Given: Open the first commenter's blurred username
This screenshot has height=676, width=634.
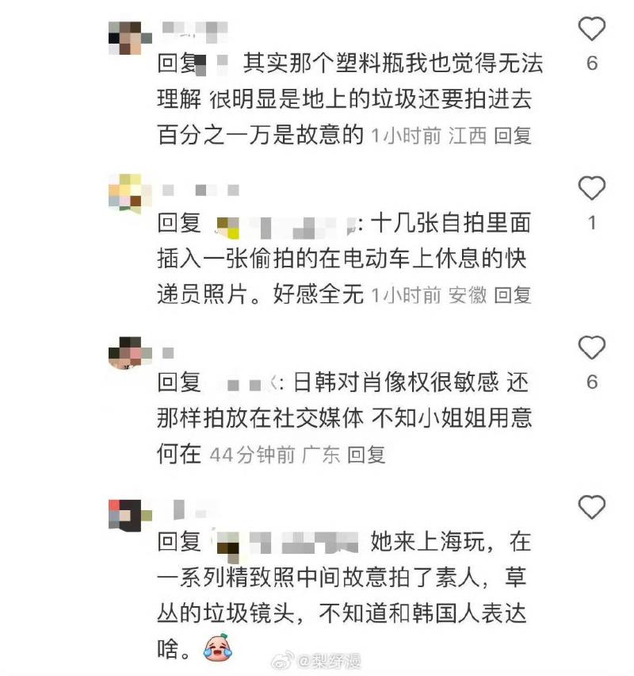Looking at the screenshot, I should tap(195, 32).
